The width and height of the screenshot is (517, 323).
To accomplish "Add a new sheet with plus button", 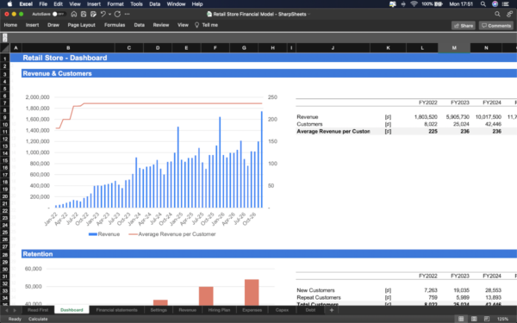I will (332, 310).
